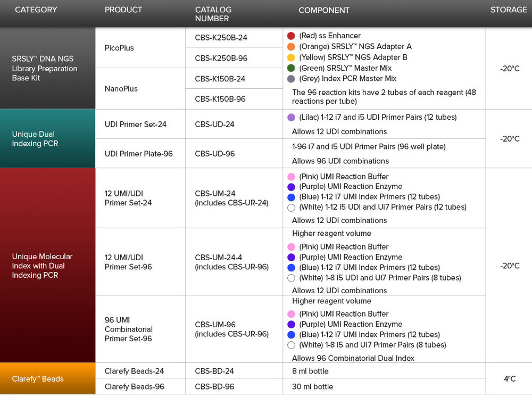Click 'Higher reagent volume' in CBS-UM-24-4 row
Image resolution: width=532 pixels, height=397 pixels.
pos(331,234)
